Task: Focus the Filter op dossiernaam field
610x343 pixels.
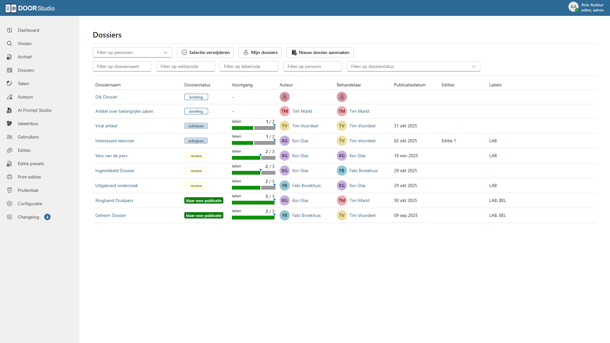Action: (122, 66)
